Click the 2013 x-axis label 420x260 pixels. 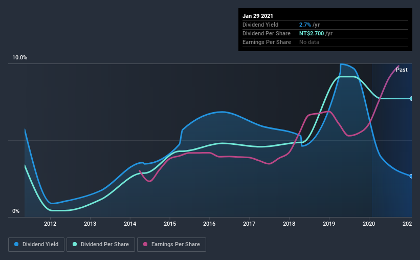(90, 224)
